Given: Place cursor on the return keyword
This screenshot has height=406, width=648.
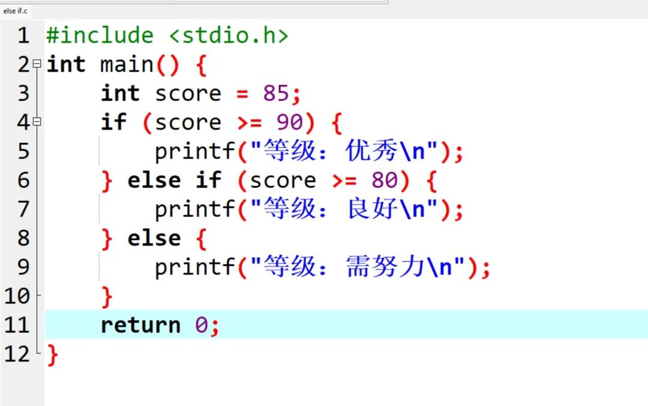Looking at the screenshot, I should [140, 325].
